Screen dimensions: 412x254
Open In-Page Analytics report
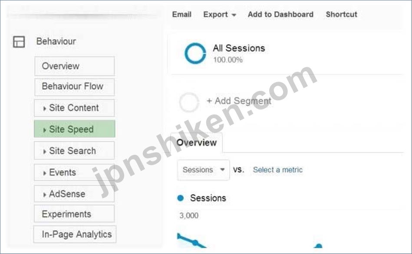[75, 234]
